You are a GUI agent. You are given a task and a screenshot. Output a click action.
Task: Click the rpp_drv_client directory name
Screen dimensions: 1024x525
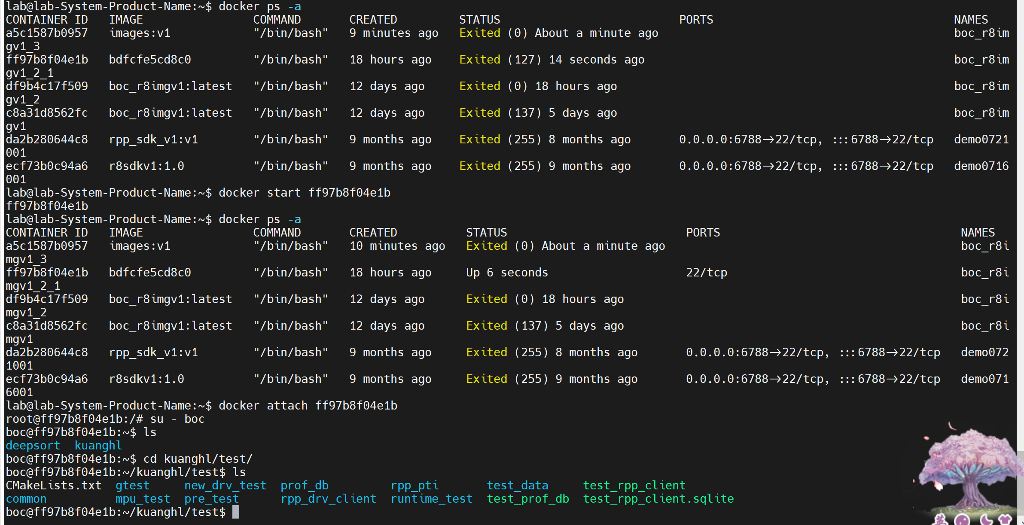click(328, 499)
